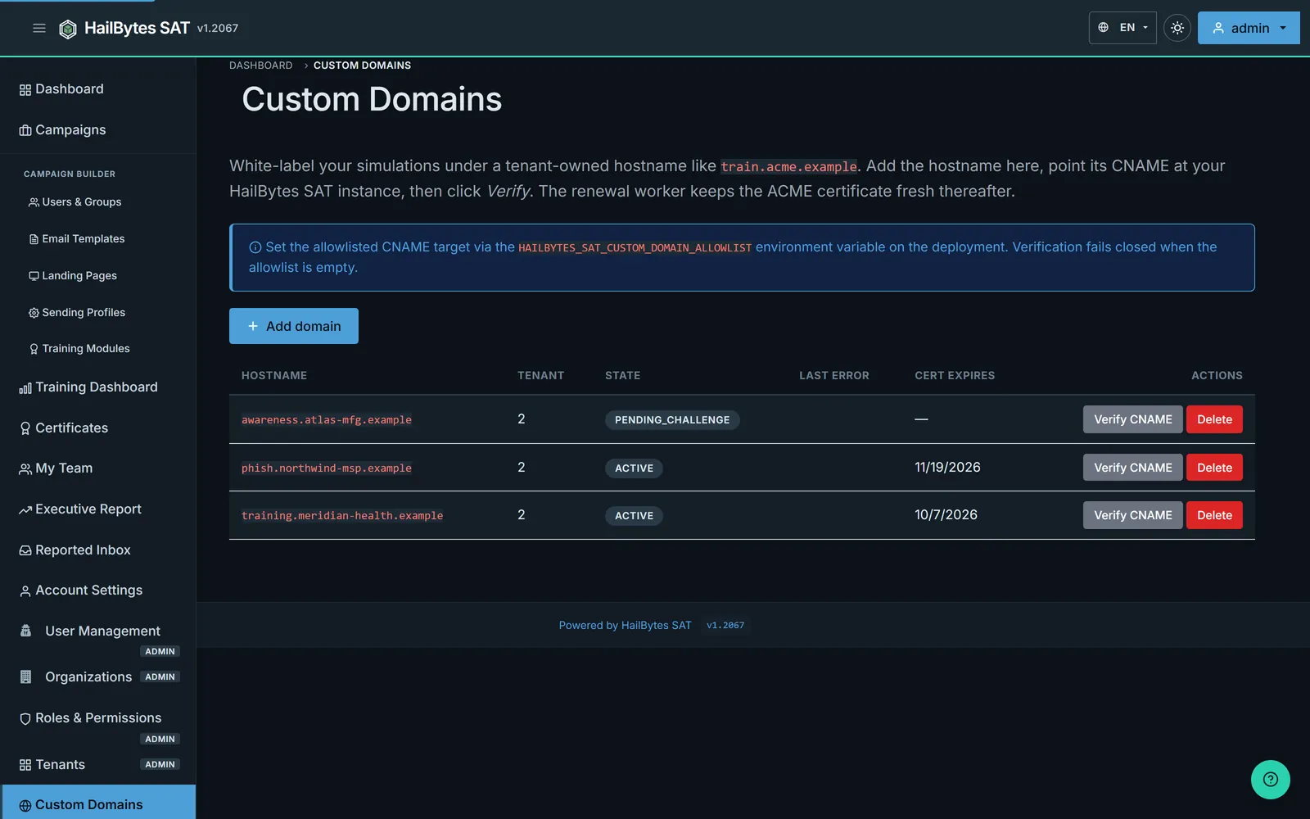
Task: Open the EN language dropdown
Action: click(1123, 28)
